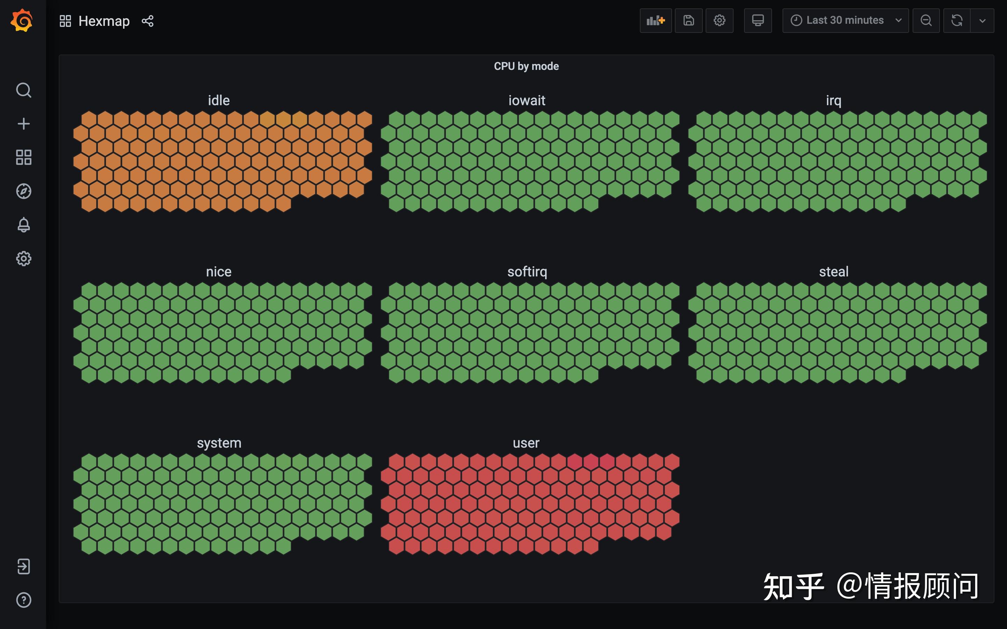Zoom out the time range

point(926,20)
